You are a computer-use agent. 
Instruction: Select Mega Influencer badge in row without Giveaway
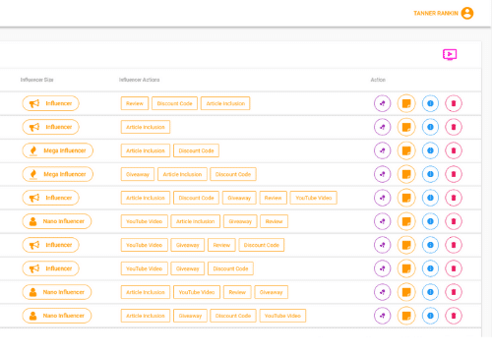click(x=58, y=150)
